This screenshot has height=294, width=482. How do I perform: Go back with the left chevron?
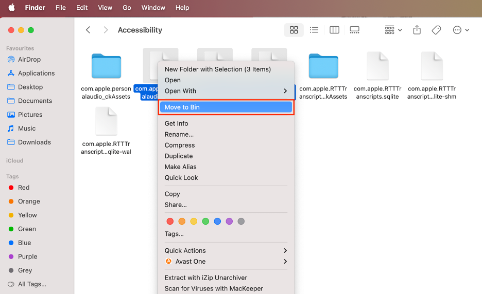coord(88,30)
